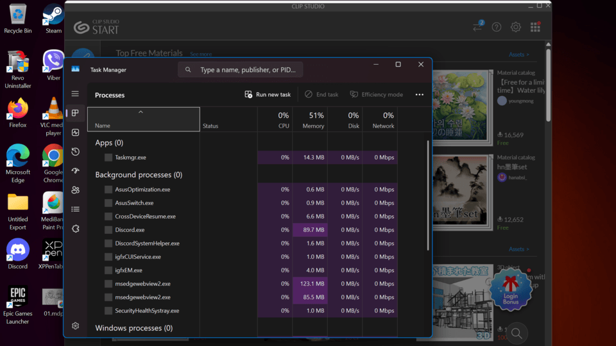Expand the Task Manager hamburger navigation menu

[x=76, y=94]
